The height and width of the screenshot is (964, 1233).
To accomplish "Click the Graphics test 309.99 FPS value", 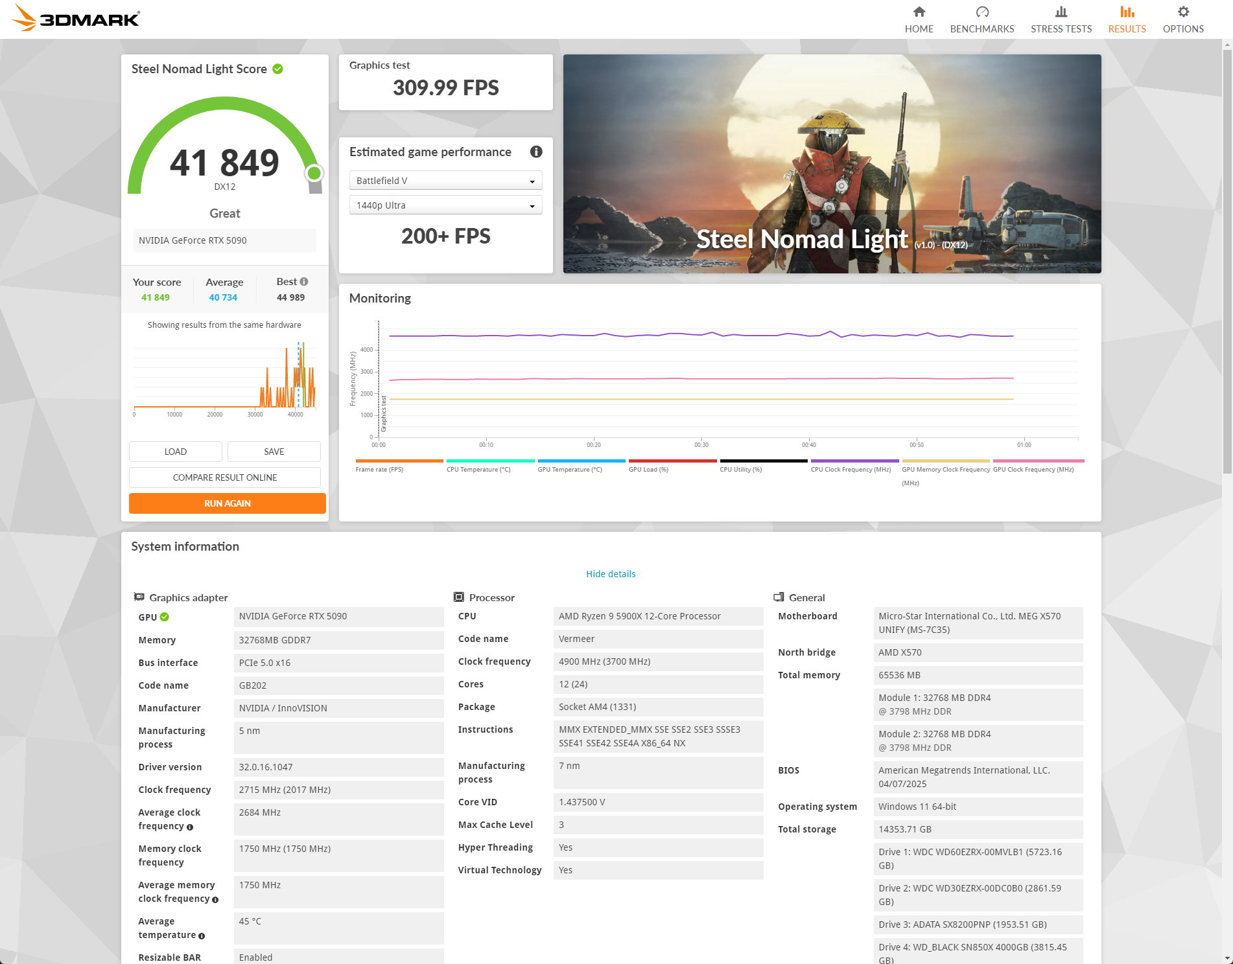I will pos(445,87).
